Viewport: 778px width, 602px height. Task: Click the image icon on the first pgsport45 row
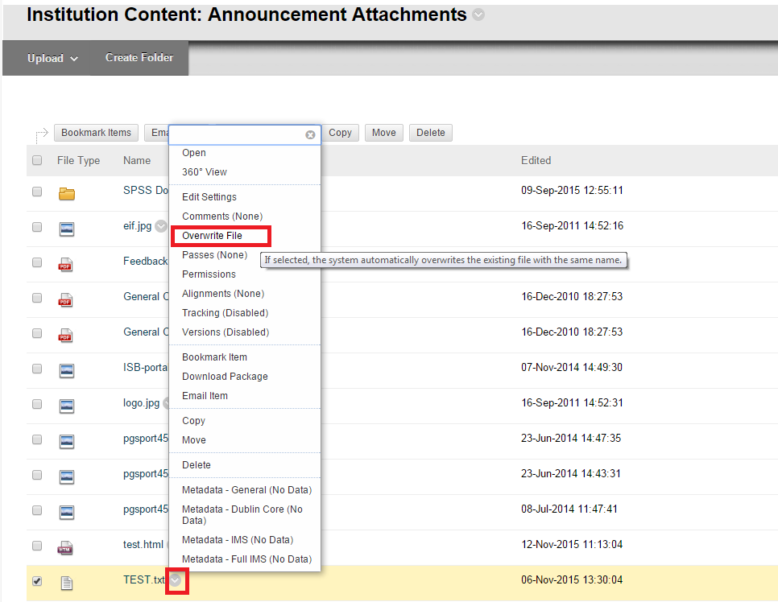click(67, 441)
